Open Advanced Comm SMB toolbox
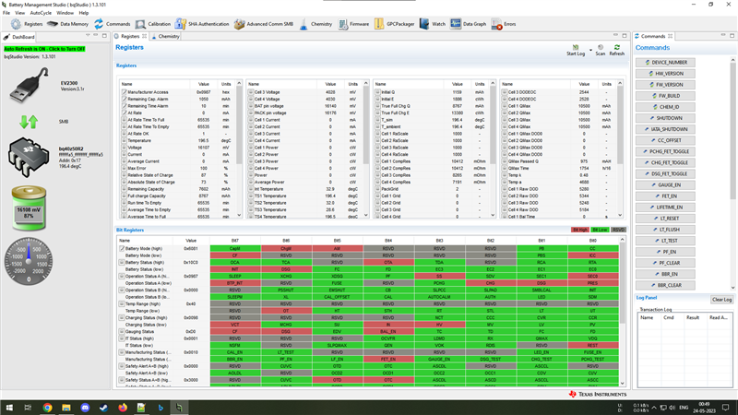The height and width of the screenshot is (415, 738). [240, 24]
